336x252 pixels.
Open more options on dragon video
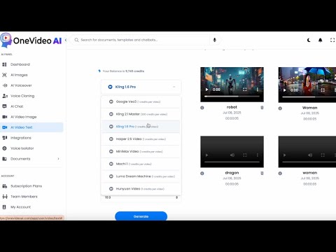(x=258, y=155)
